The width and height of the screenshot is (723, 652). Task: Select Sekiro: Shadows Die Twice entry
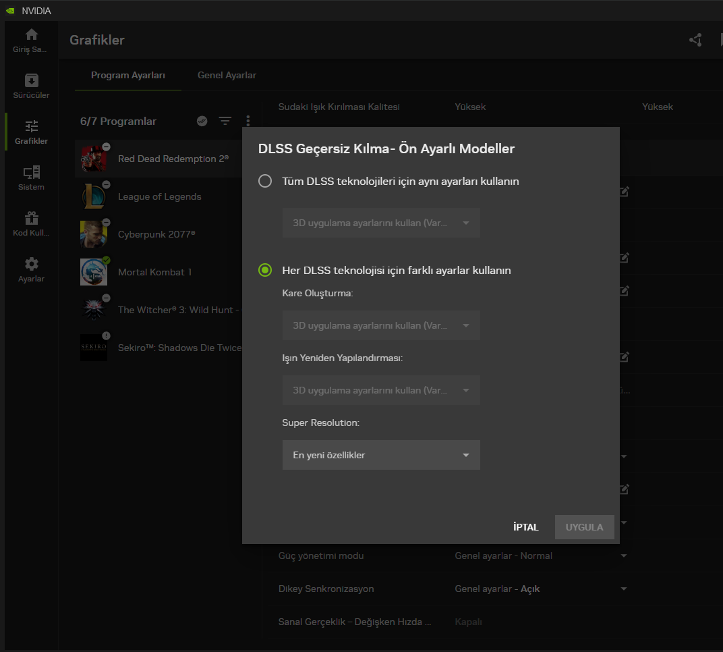point(180,348)
